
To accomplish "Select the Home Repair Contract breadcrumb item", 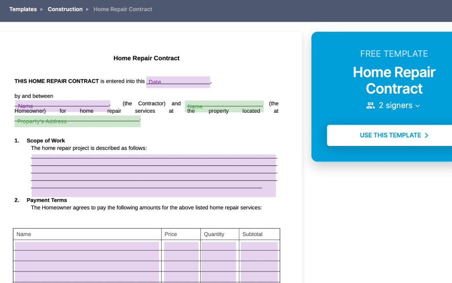I will (123, 9).
